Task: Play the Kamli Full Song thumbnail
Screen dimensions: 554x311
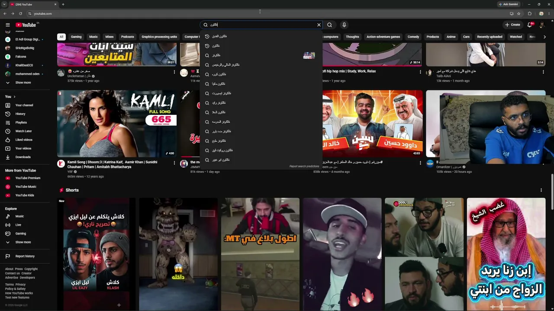Action: (117, 124)
